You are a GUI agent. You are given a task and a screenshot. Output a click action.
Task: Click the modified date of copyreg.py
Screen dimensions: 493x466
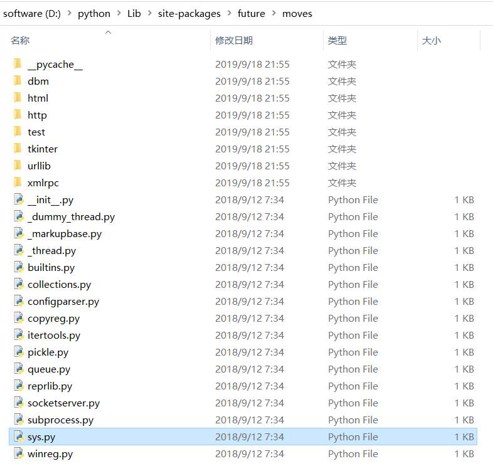pyautogui.click(x=250, y=319)
